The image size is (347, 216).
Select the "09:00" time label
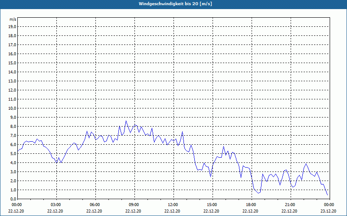pos(134,205)
